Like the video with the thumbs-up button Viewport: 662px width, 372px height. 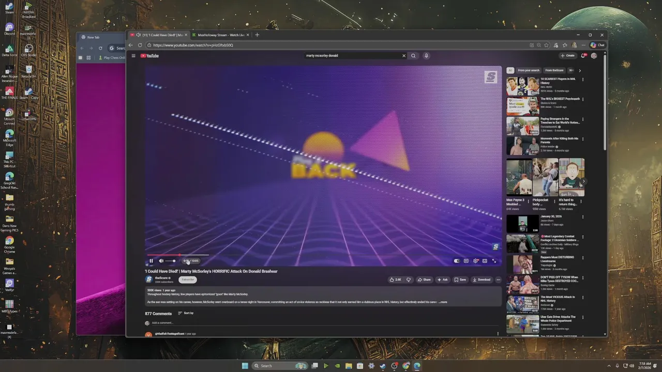(x=396, y=280)
